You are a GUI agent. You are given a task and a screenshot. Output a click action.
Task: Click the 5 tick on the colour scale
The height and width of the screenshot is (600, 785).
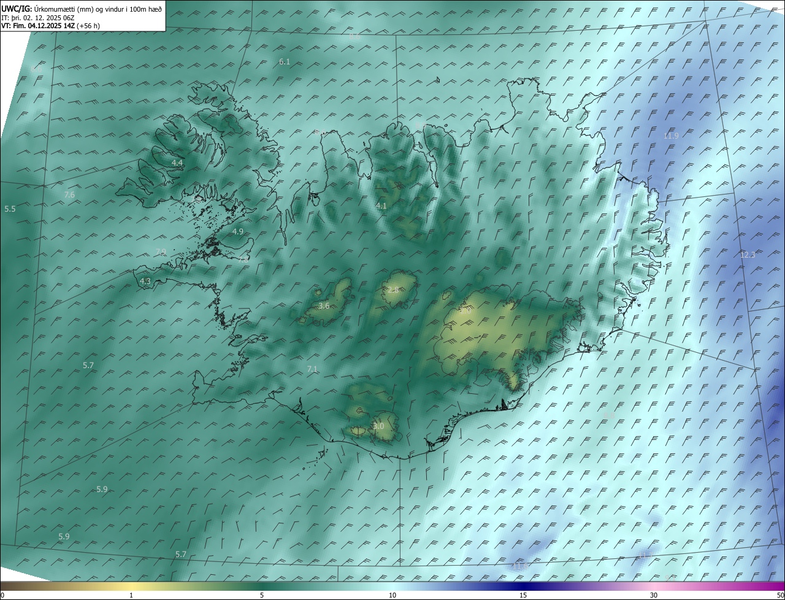coord(262,595)
